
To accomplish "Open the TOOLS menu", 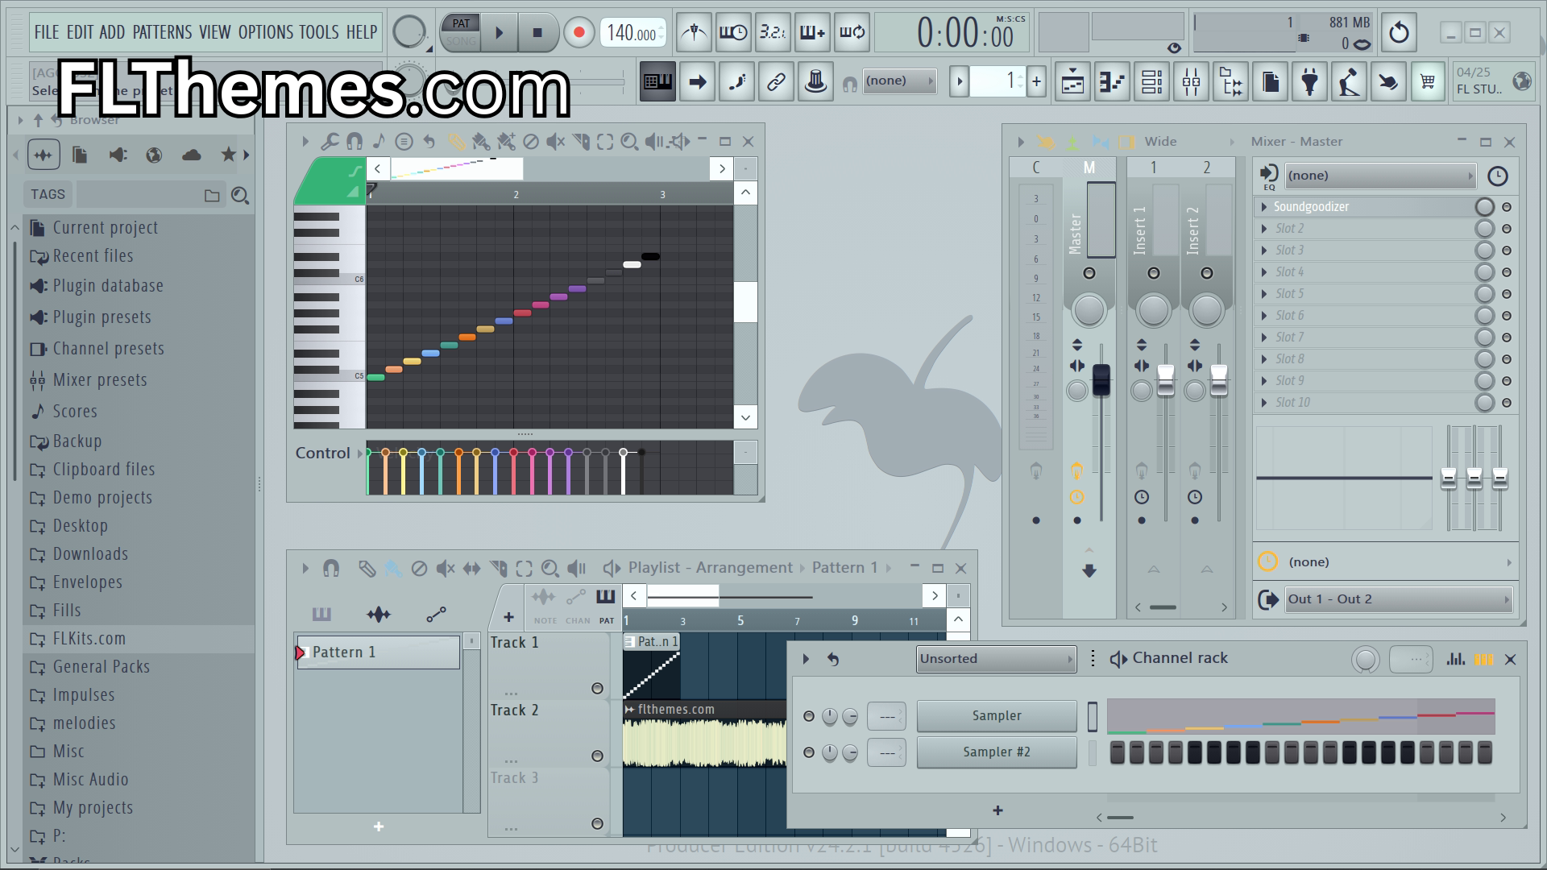I will point(319,32).
